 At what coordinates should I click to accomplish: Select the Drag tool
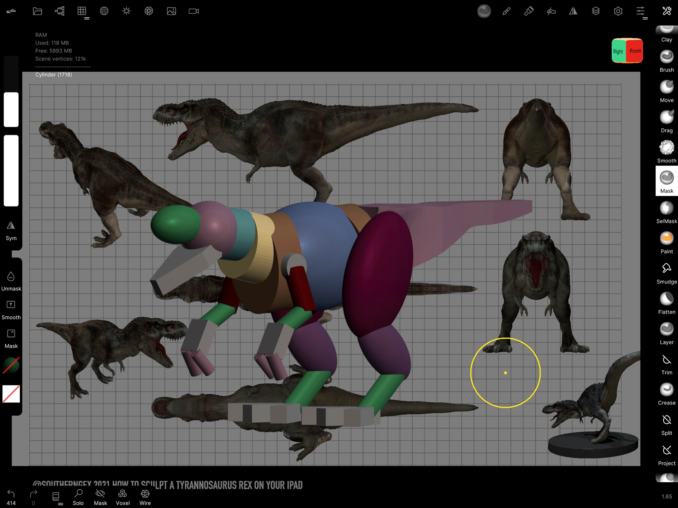pyautogui.click(x=667, y=122)
